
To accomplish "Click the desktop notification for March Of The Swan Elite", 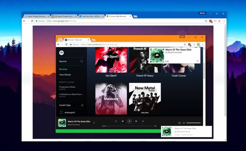I will tap(186, 131).
